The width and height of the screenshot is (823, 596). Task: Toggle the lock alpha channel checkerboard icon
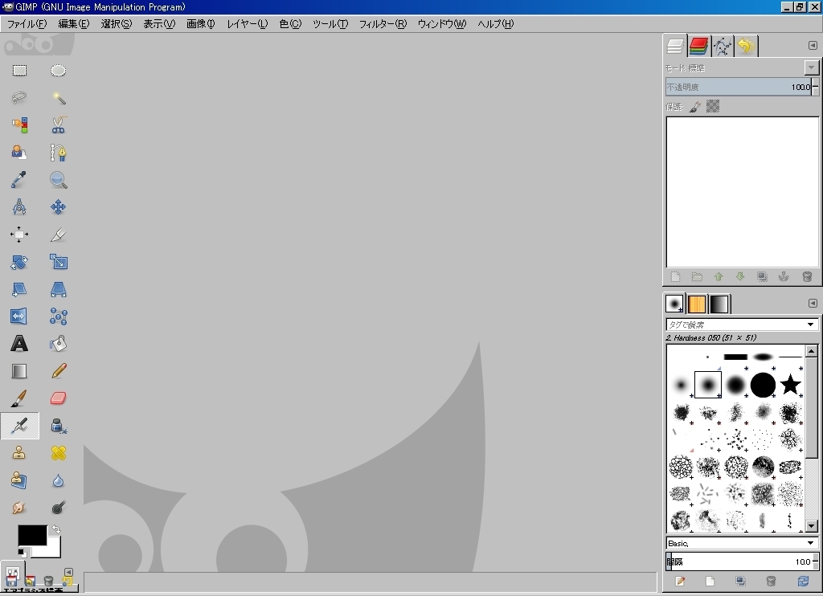point(712,106)
